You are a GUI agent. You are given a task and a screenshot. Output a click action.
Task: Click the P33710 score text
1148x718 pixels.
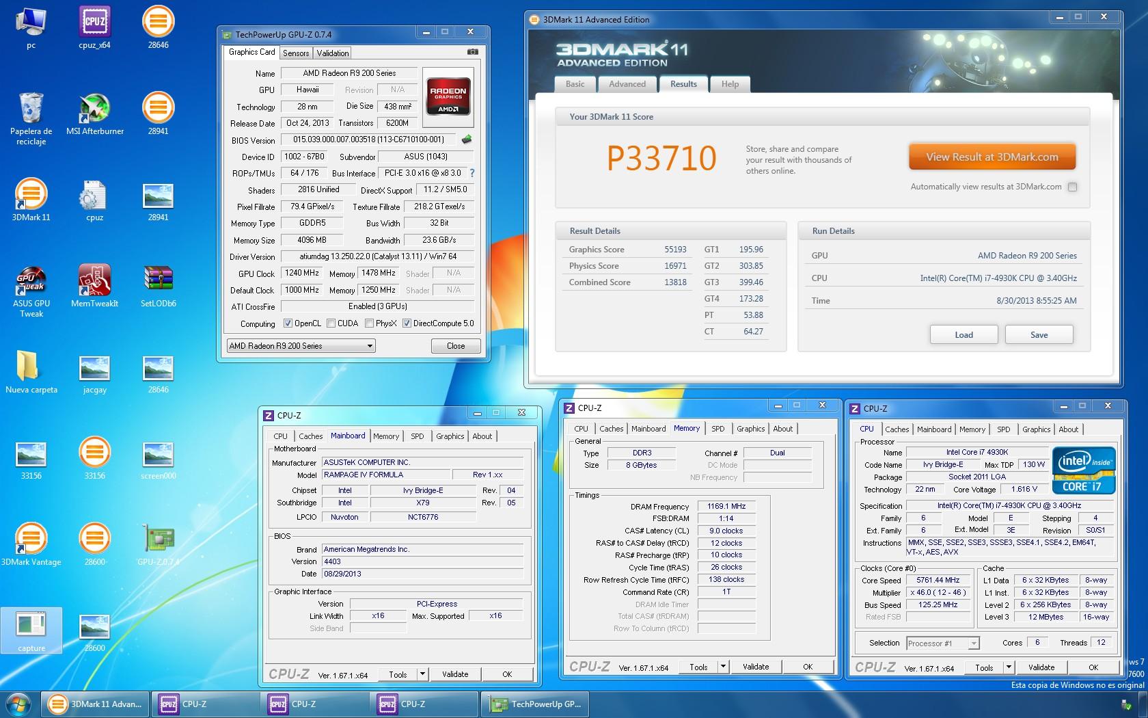point(661,159)
